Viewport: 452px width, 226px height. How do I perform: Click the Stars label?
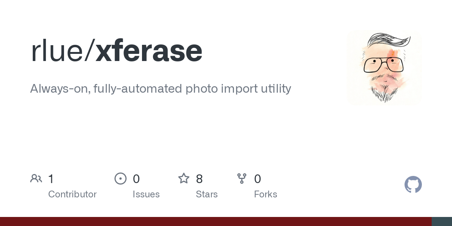pos(207,194)
